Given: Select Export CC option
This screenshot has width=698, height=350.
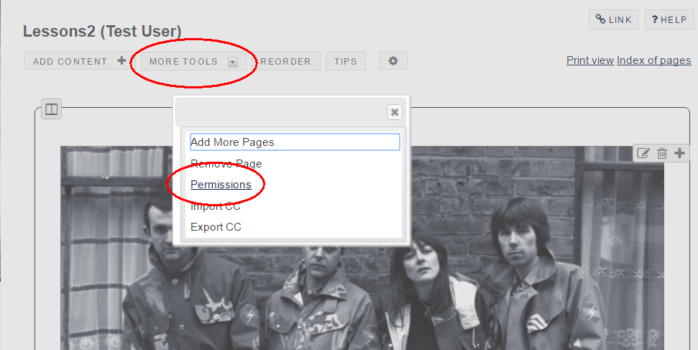Looking at the screenshot, I should [216, 227].
